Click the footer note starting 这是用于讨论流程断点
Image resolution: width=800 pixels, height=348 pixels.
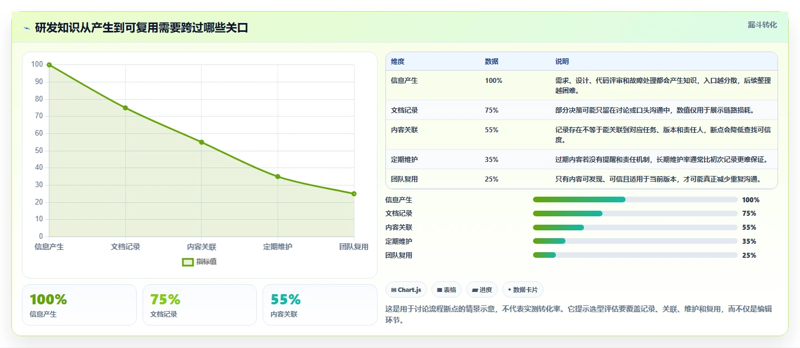pos(578,314)
